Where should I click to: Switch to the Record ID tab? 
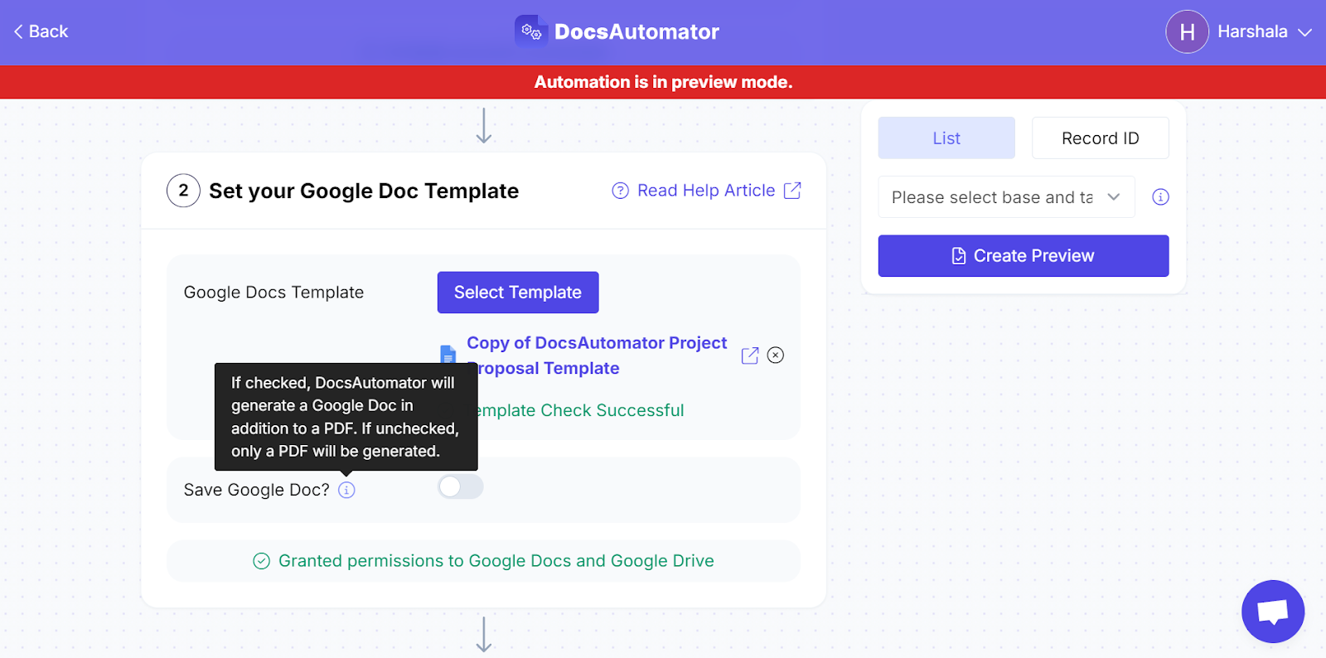[1101, 138]
